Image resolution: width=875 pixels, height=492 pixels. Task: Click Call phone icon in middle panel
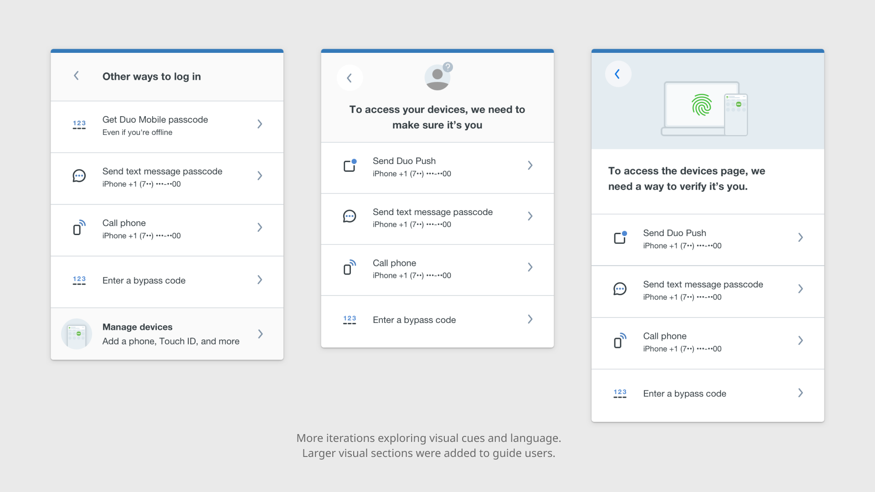[350, 267]
